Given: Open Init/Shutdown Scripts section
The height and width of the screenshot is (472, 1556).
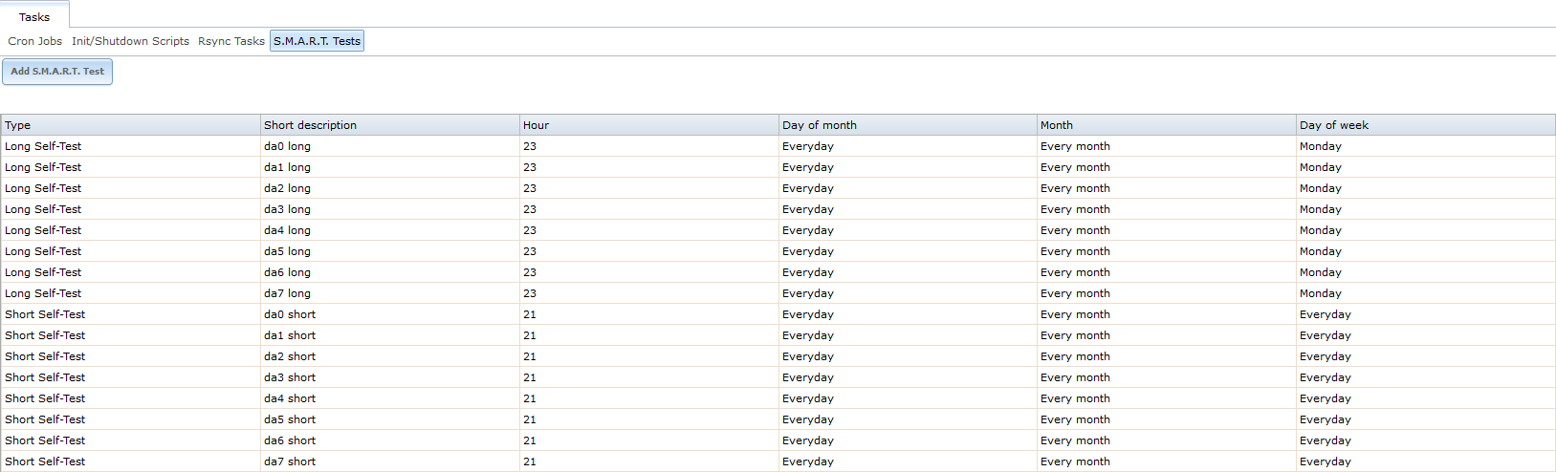Looking at the screenshot, I should pos(130,41).
